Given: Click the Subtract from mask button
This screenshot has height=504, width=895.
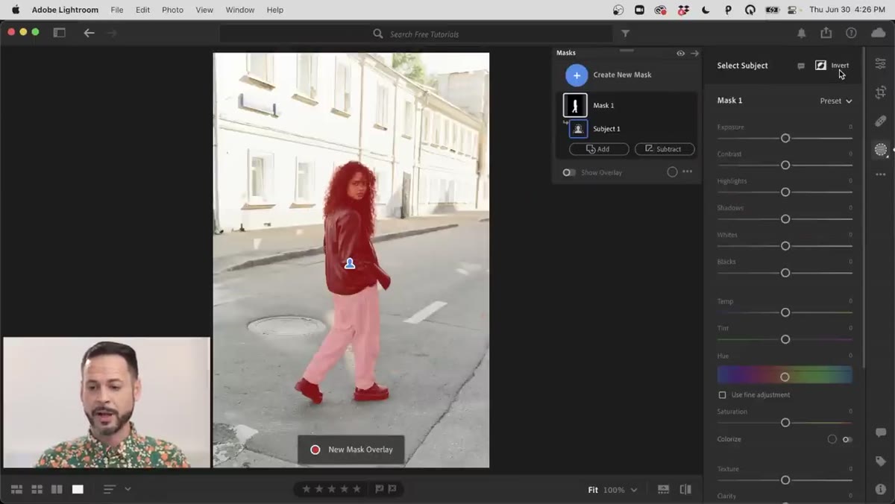Looking at the screenshot, I should pyautogui.click(x=665, y=149).
